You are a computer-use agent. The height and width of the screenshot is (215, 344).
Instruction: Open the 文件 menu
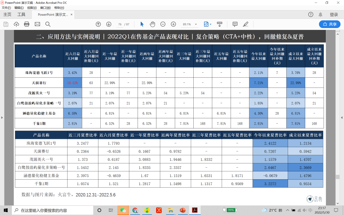click(x=6, y=8)
